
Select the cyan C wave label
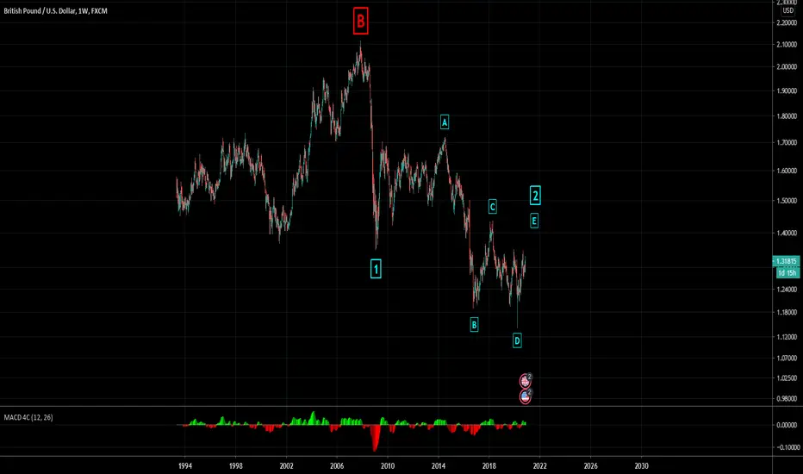(492, 207)
